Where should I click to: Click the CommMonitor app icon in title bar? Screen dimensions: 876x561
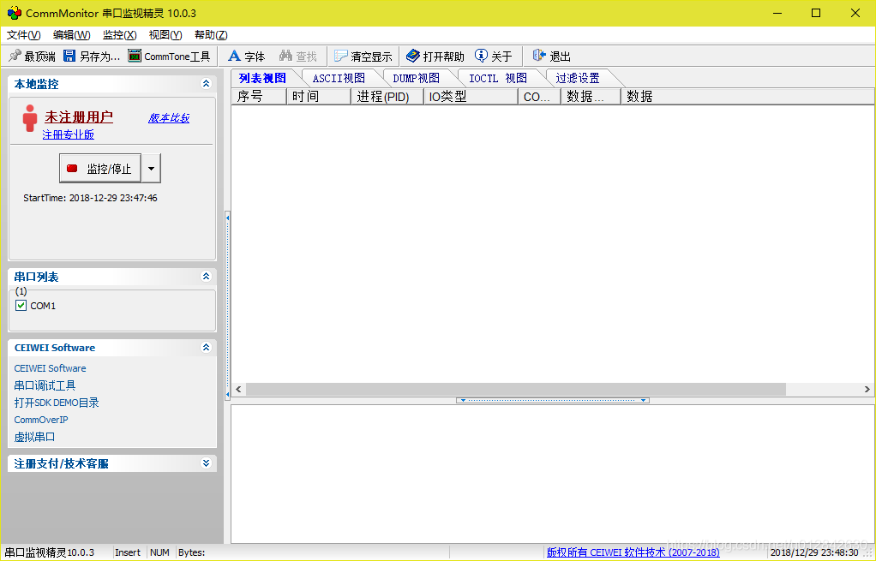click(x=14, y=13)
